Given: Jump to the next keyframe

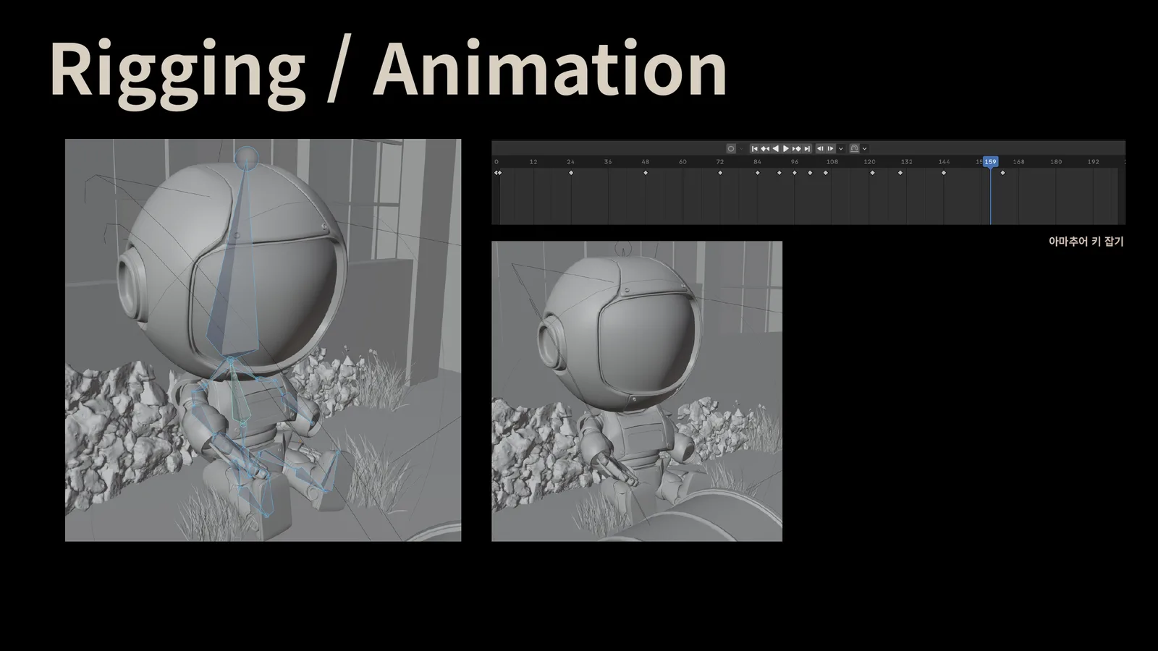Looking at the screenshot, I should click(796, 148).
